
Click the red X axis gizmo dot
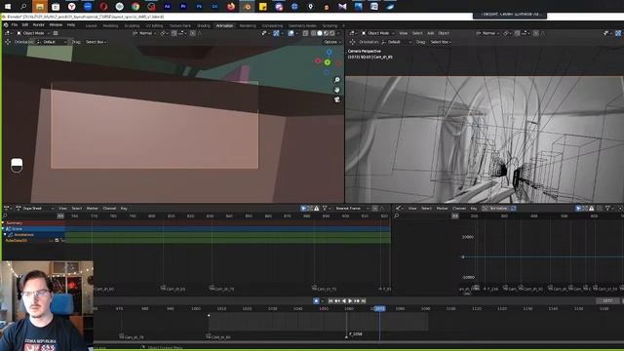click(x=318, y=60)
